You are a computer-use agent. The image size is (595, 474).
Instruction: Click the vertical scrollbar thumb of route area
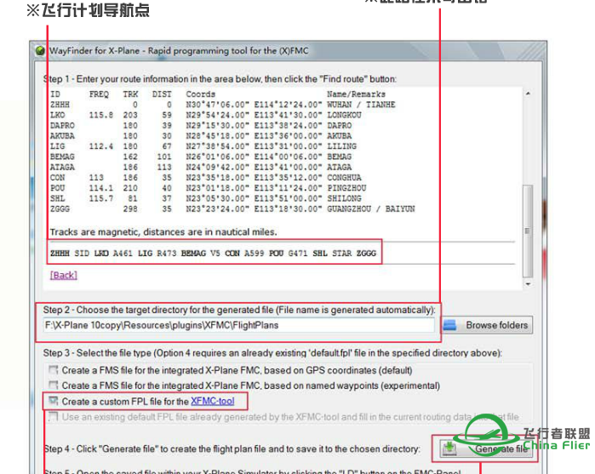point(528,231)
